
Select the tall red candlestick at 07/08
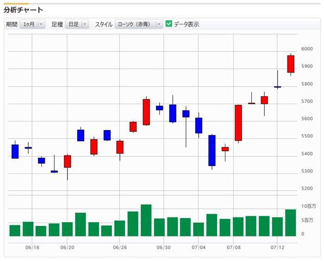[238, 123]
